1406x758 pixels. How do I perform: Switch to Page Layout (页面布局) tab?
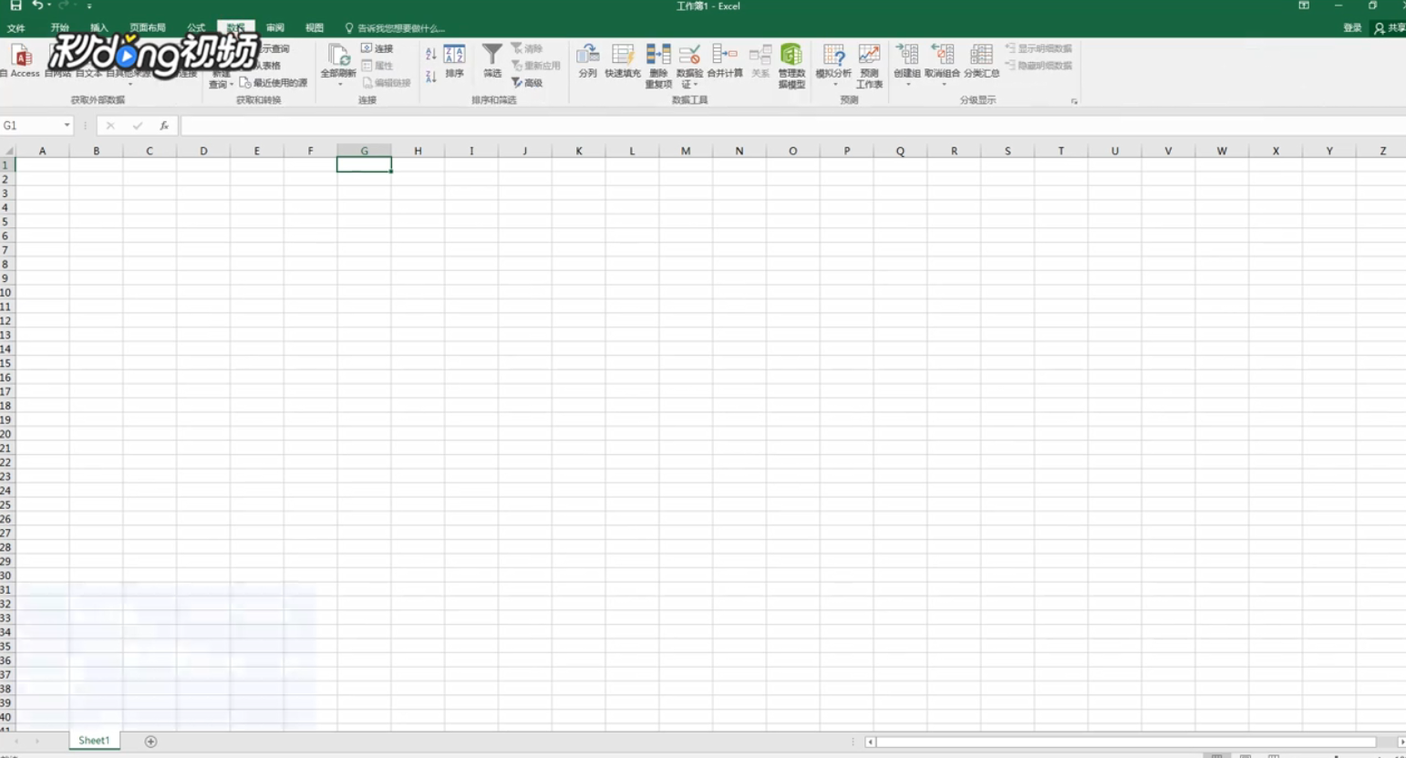click(148, 28)
